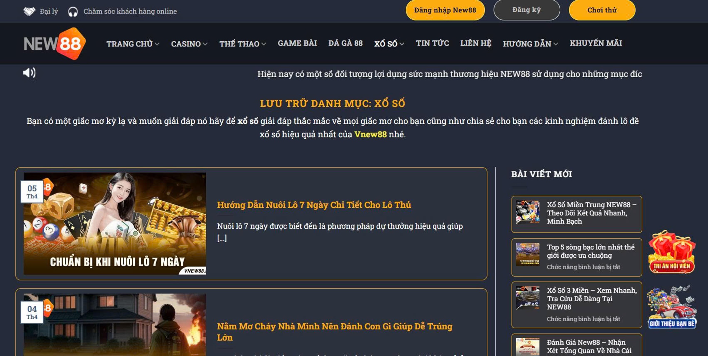Click the speaker announcement icon
Viewport: 708px width, 356px height.
(x=29, y=73)
